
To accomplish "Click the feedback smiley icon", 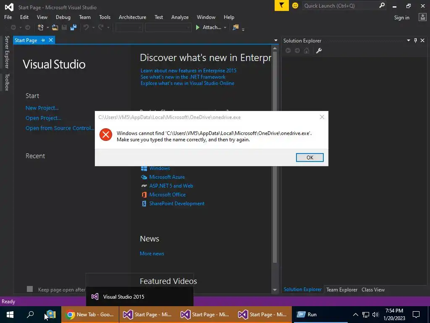I will [295, 5].
